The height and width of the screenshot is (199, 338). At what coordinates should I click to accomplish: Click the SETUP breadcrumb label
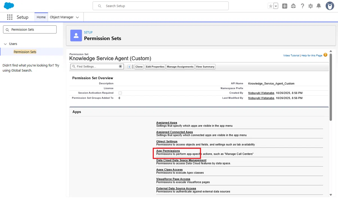tap(88, 32)
